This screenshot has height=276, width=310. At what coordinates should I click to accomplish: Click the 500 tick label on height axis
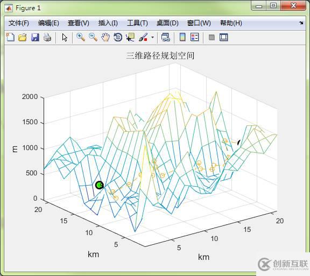tap(32, 173)
